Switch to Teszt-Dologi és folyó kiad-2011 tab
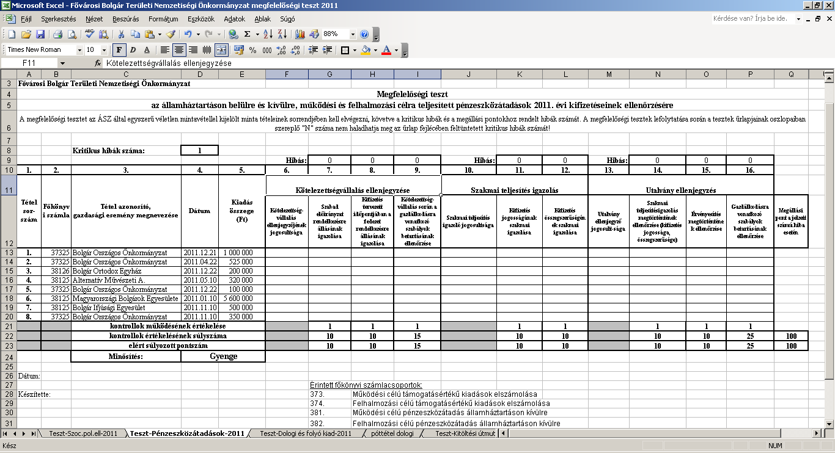This screenshot has height=453, width=835. [305, 433]
